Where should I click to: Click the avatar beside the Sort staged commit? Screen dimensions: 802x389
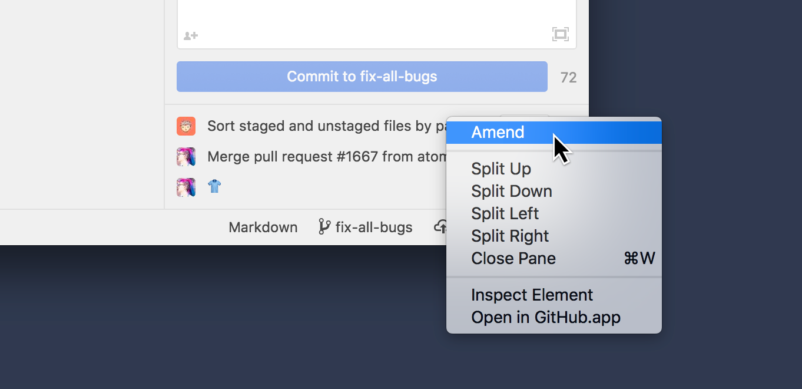click(186, 126)
